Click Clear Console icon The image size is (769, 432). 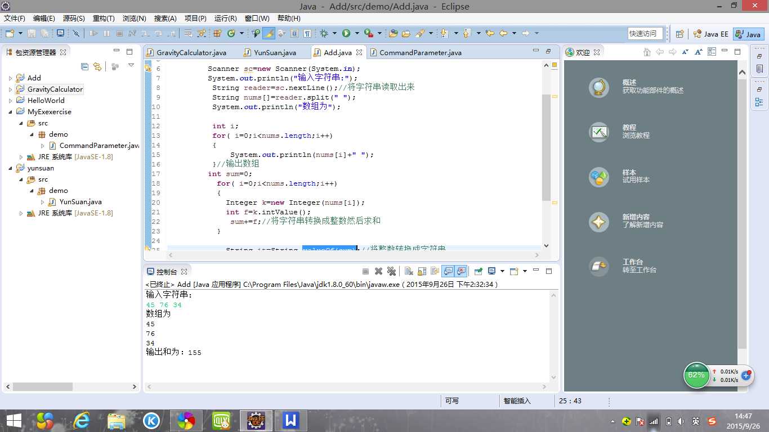click(x=409, y=271)
